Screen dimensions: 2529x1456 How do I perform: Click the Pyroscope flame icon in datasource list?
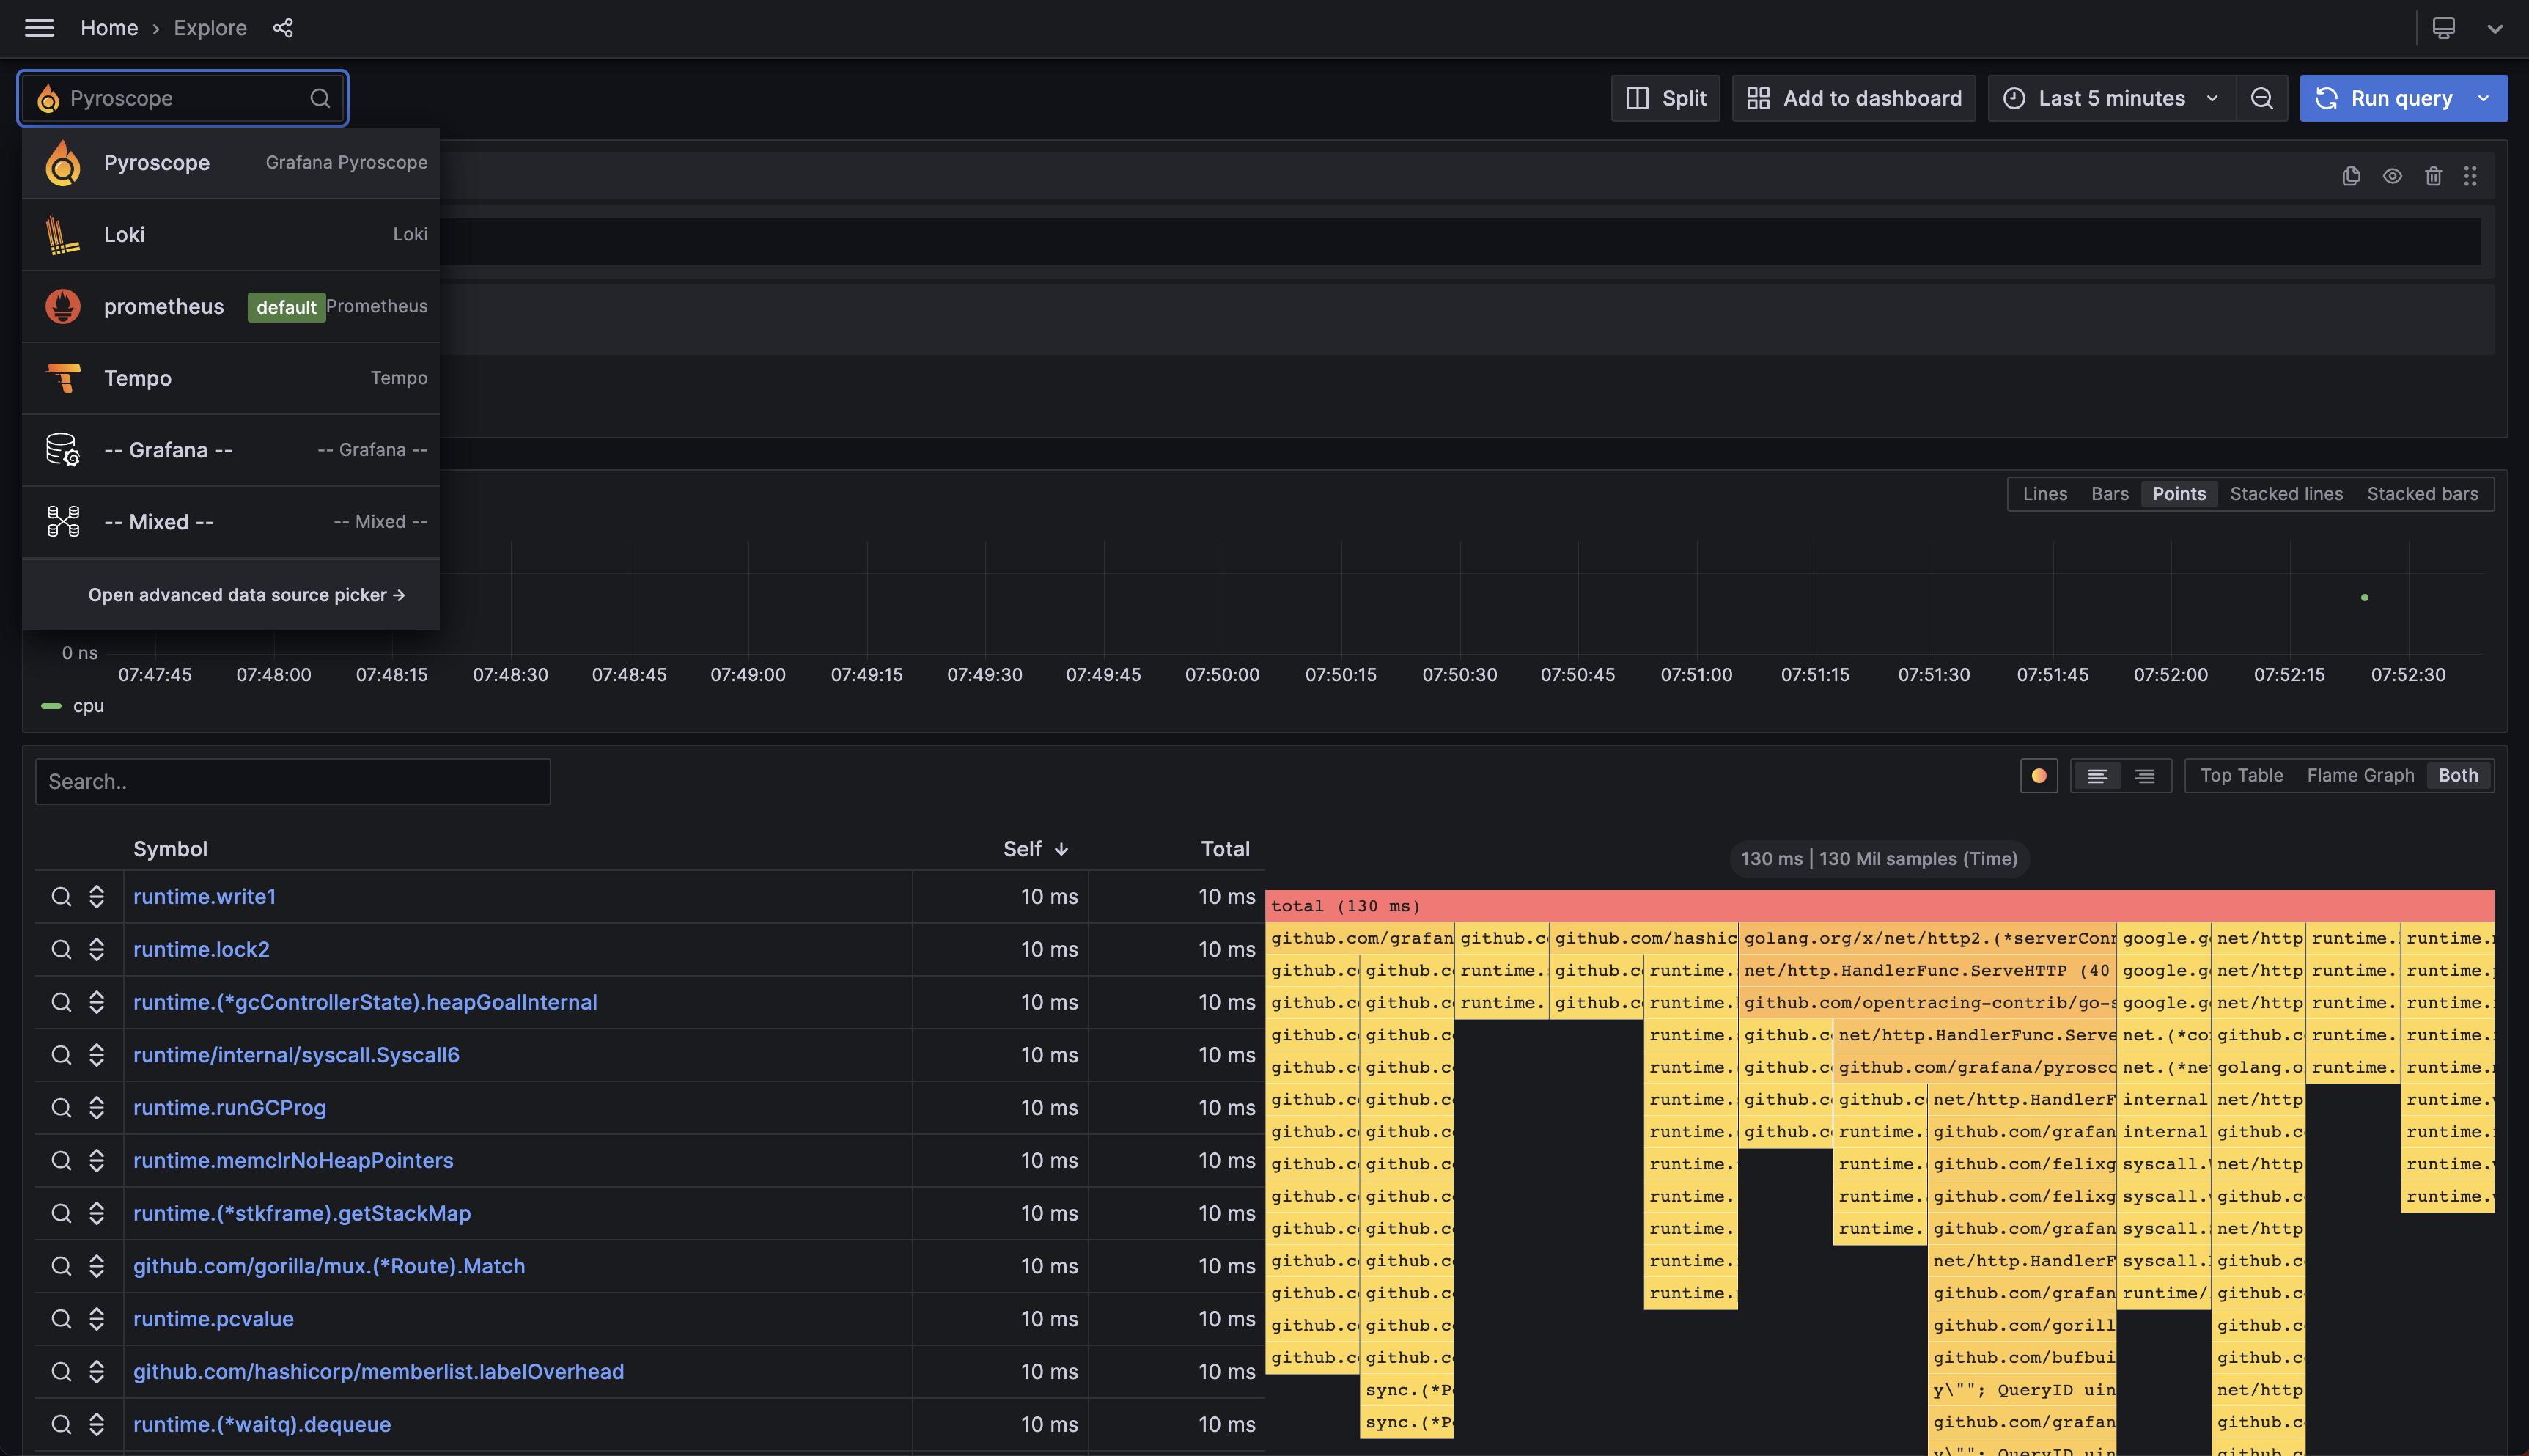61,161
